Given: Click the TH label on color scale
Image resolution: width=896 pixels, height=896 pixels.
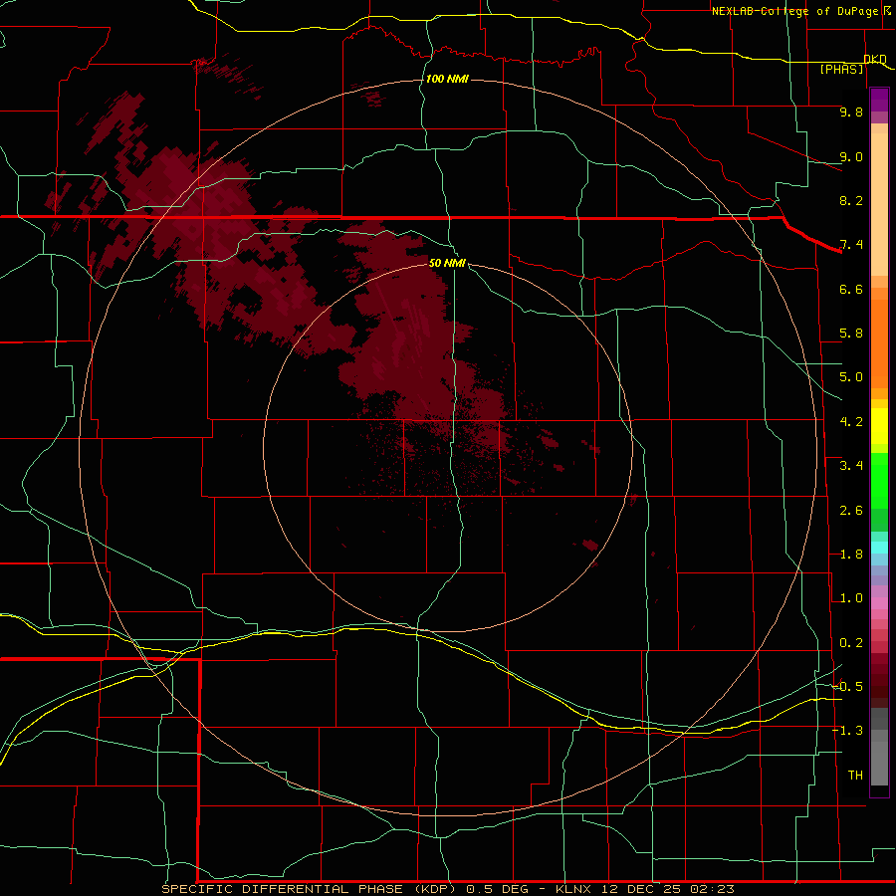Looking at the screenshot, I should [x=855, y=776].
